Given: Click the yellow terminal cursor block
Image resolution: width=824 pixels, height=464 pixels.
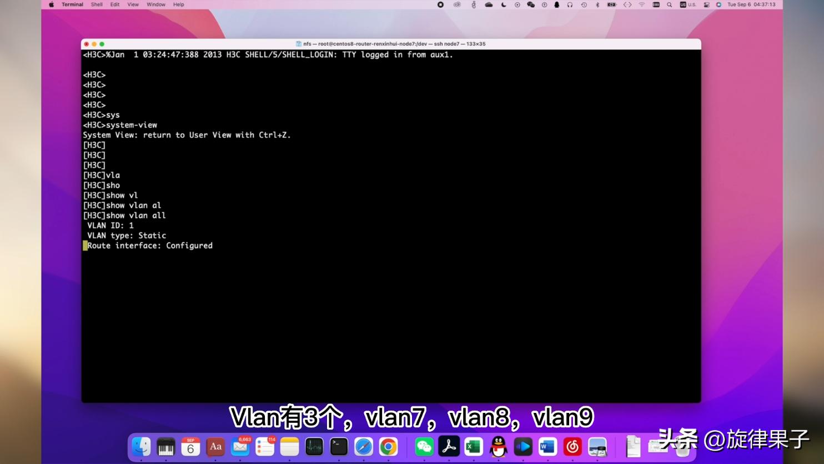Looking at the screenshot, I should tap(85, 245).
